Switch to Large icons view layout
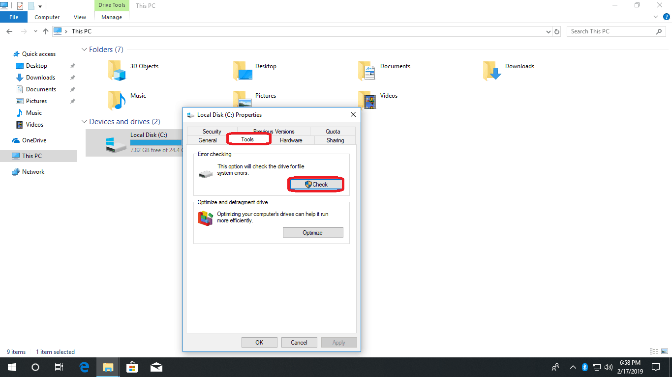 point(665,351)
